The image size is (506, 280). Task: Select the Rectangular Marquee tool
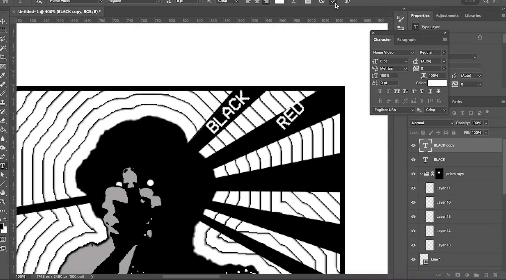coord(3,30)
